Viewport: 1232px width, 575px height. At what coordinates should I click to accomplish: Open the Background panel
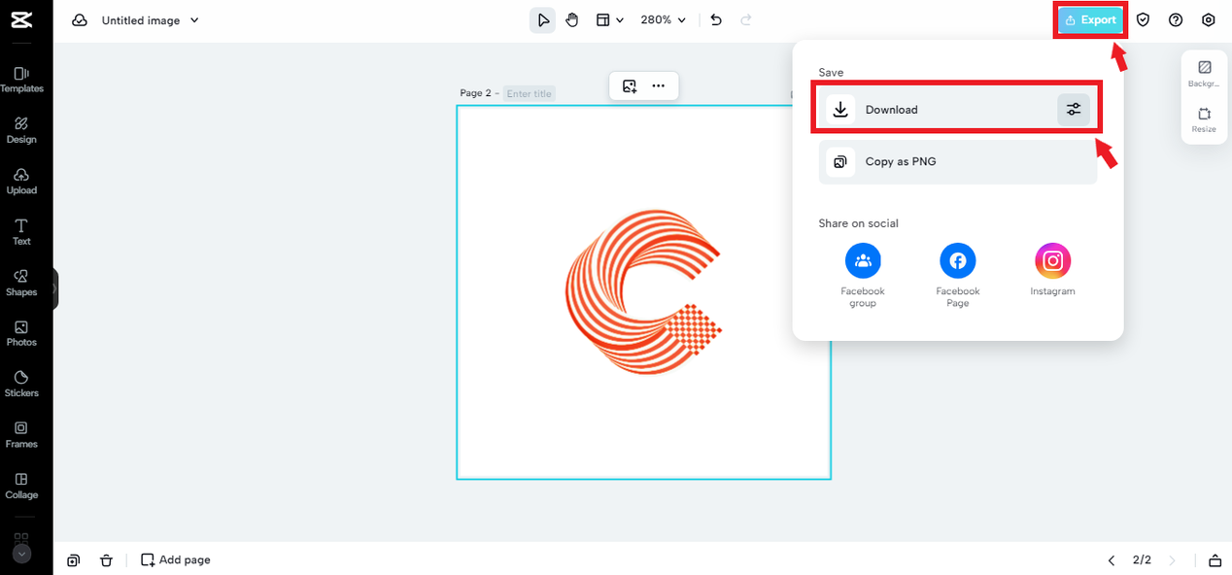point(1204,73)
